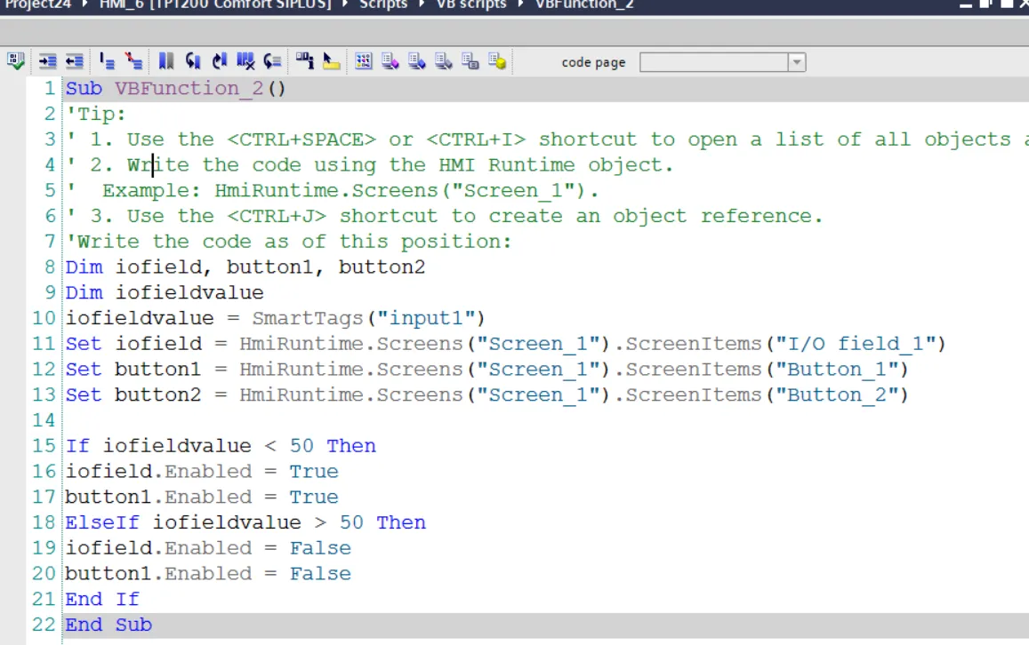The height and width of the screenshot is (645, 1029).
Task: Click the CTRL+J shortcut comment line
Action: (x=445, y=216)
